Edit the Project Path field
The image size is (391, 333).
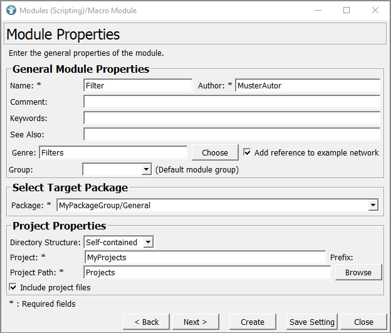[207, 272]
